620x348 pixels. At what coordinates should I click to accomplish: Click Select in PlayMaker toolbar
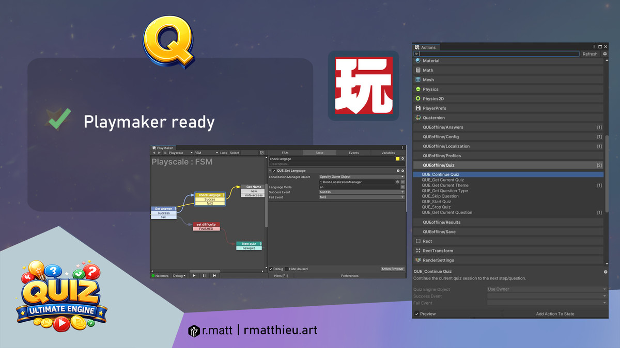[x=235, y=153]
